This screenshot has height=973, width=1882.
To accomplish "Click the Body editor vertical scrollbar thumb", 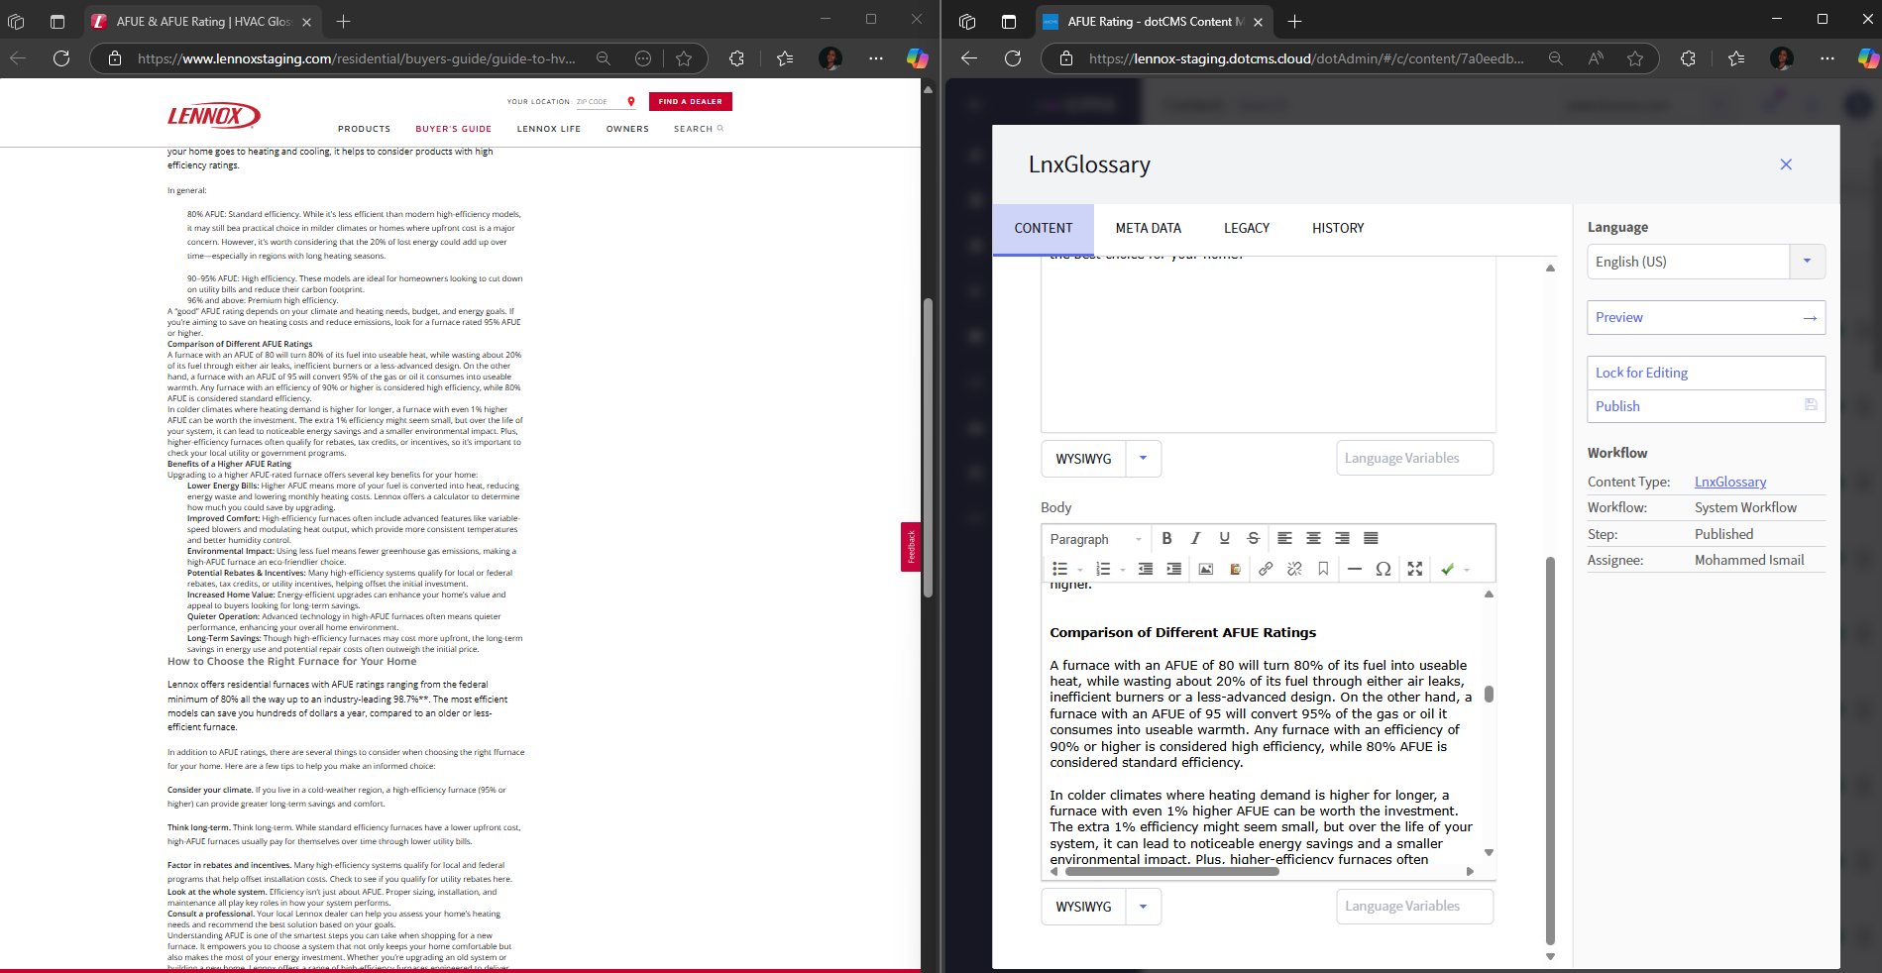I will pyautogui.click(x=1489, y=694).
